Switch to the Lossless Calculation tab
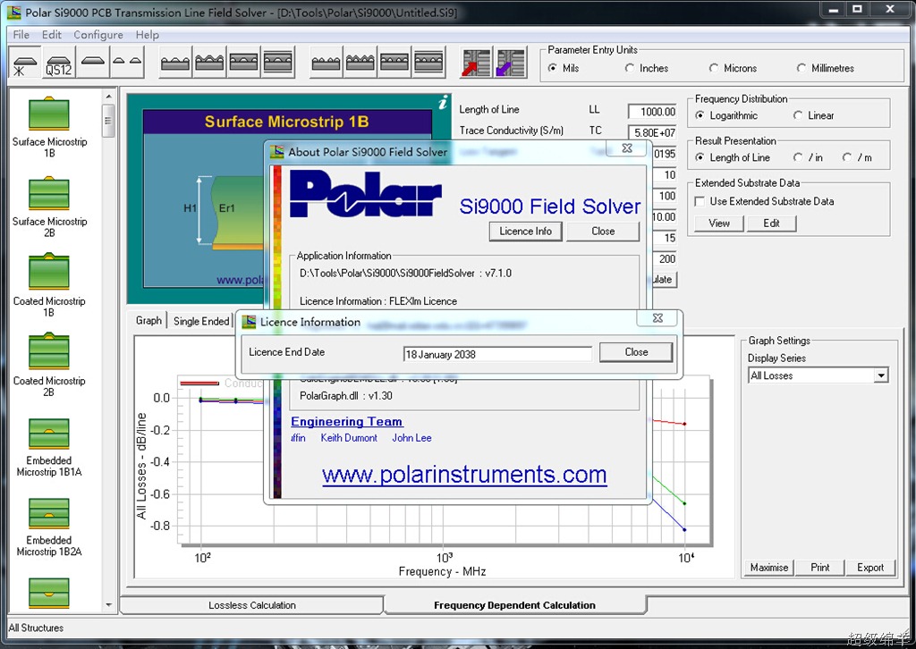The height and width of the screenshot is (649, 916). [x=252, y=605]
